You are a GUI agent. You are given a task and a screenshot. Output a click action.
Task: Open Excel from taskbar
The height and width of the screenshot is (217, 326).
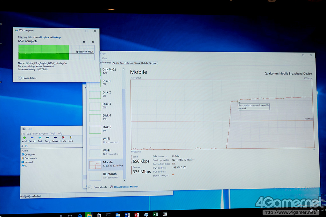[155, 214]
